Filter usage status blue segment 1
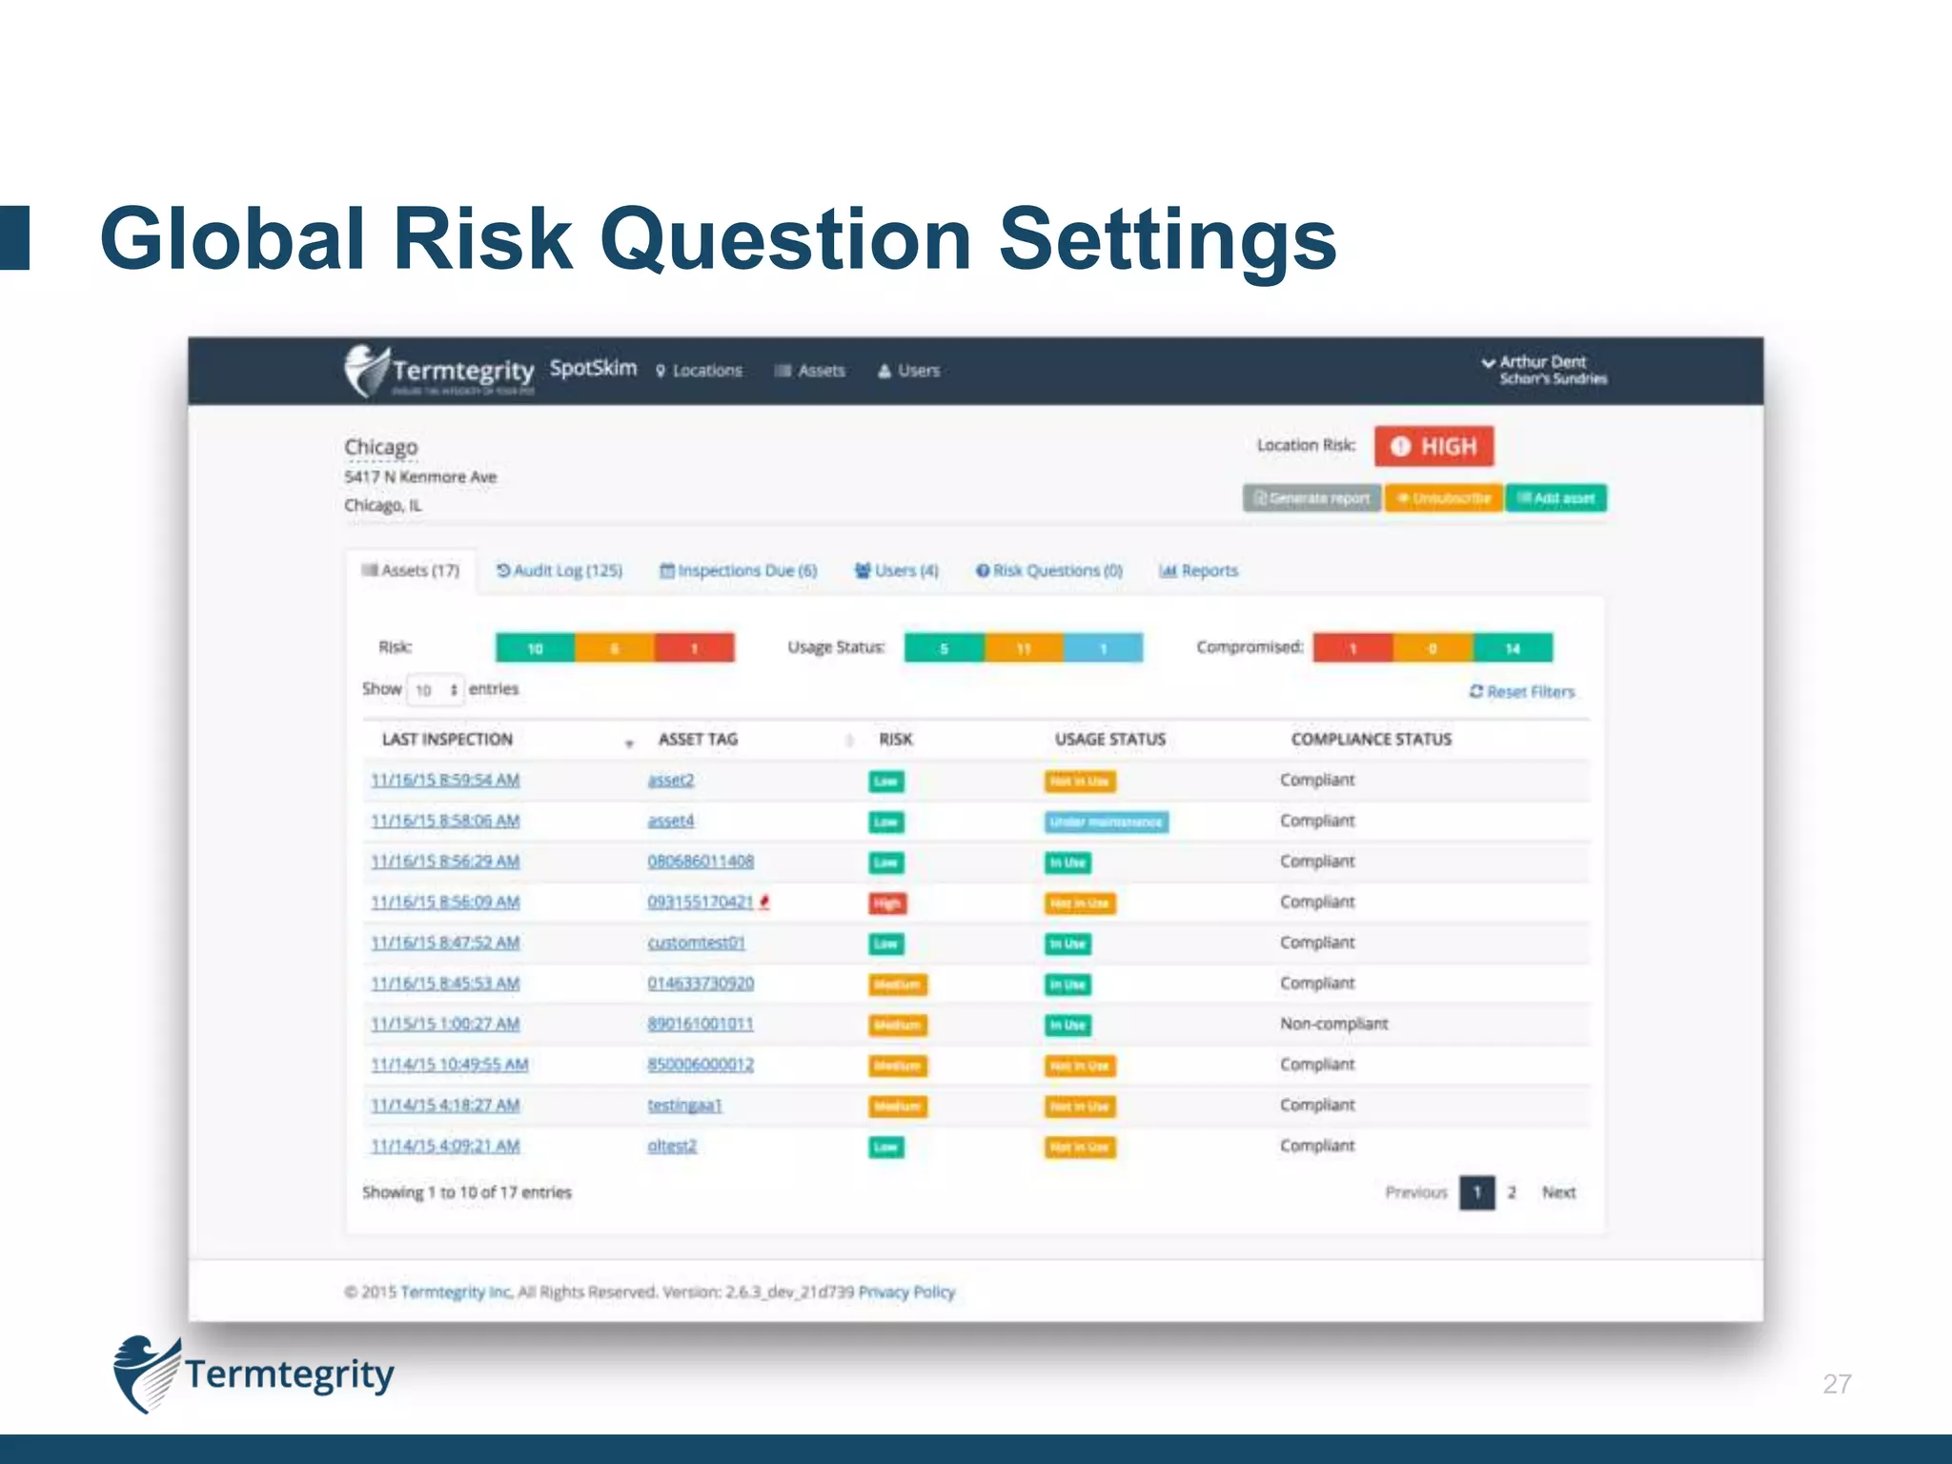The width and height of the screenshot is (1952, 1464). click(1104, 648)
